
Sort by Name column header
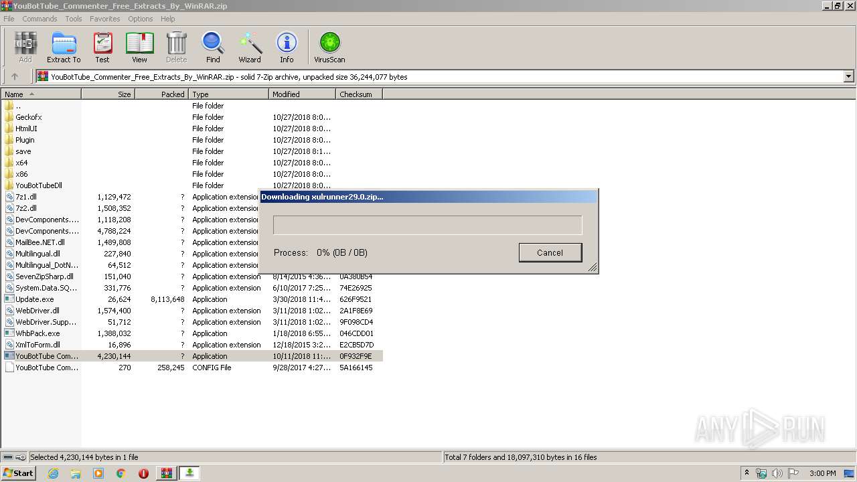click(41, 94)
